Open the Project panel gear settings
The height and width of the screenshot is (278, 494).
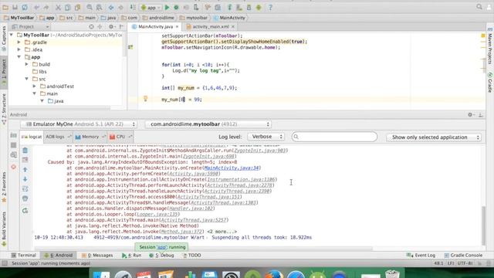click(111, 27)
